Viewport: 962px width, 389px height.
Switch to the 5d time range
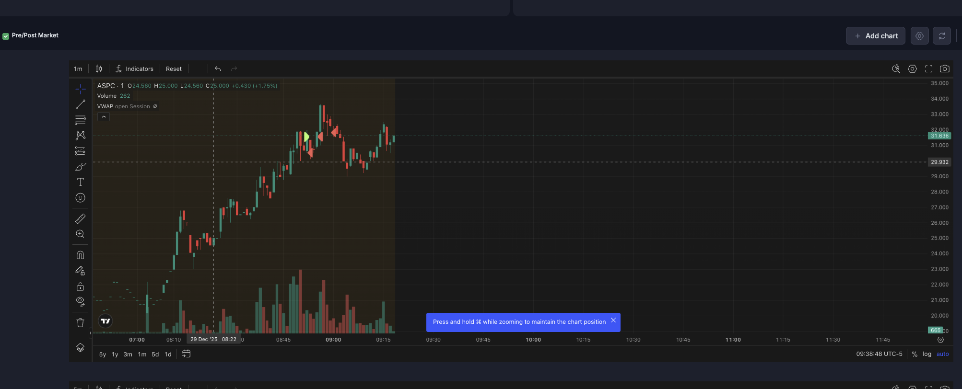tap(155, 355)
